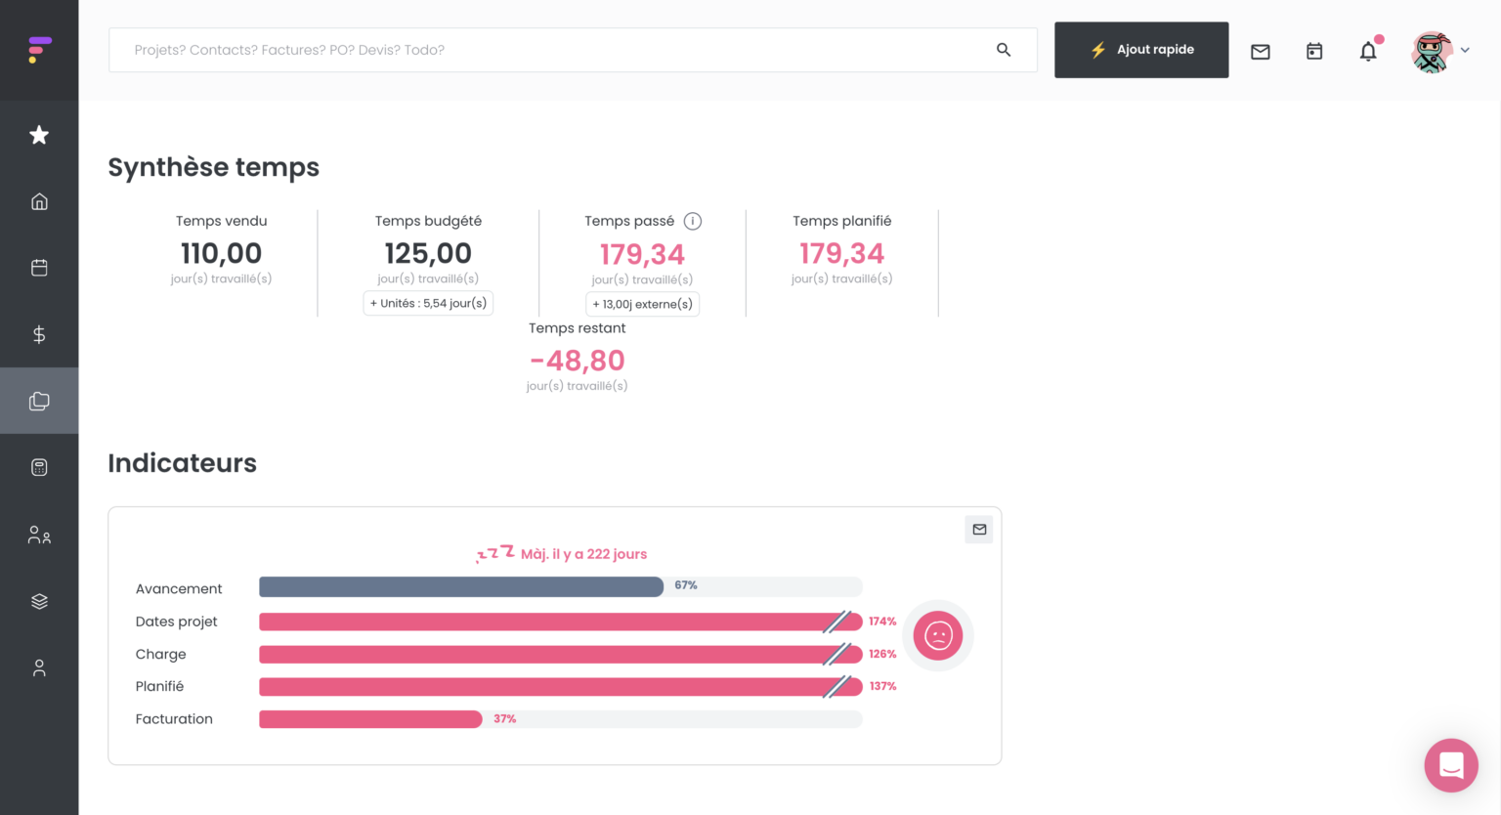Viewport: 1501px width, 815px height.
Task: Click the Avancement 67% progress bar
Action: 460,586
